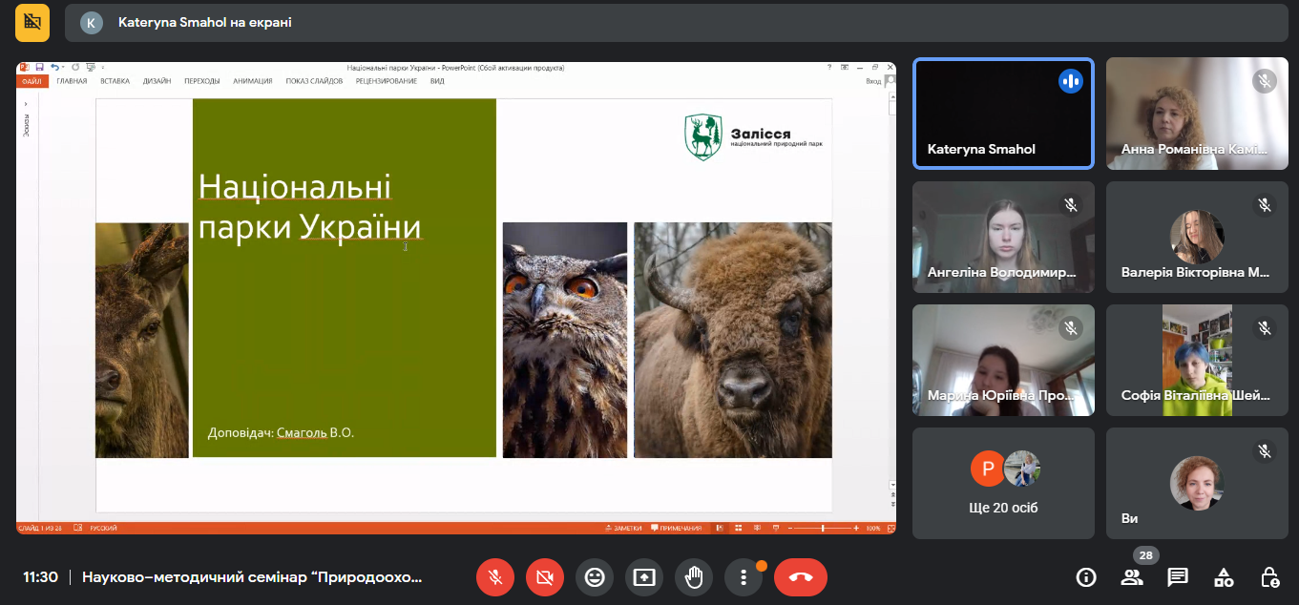Expand the collapsed slide thumbnails pane
The width and height of the screenshot is (1299, 605).
27,105
